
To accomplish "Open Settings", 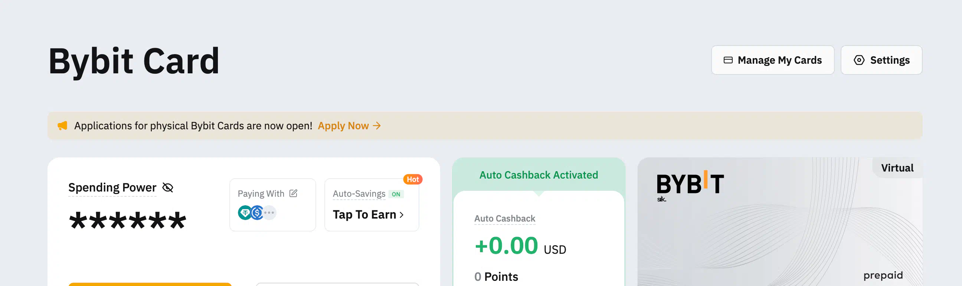I will click(881, 60).
